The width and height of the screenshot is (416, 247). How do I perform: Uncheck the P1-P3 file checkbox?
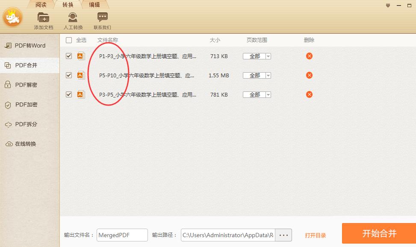click(69, 56)
